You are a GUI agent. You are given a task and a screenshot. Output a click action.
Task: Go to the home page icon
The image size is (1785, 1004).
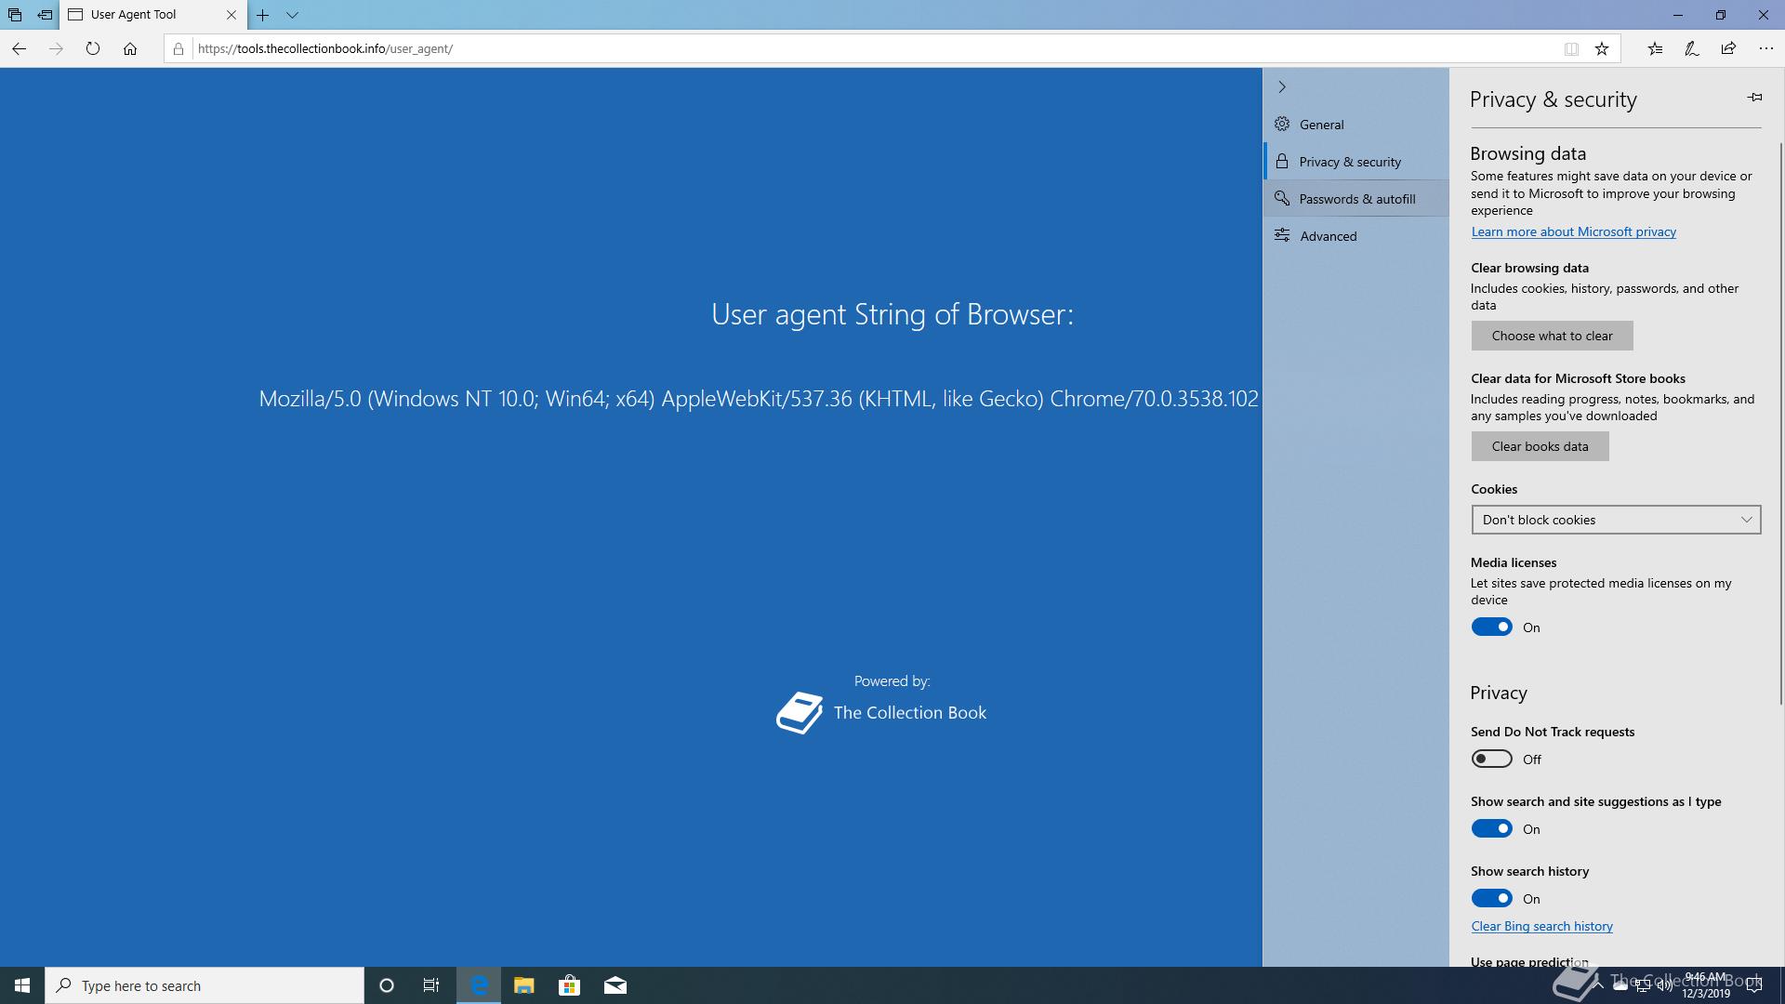130,48
